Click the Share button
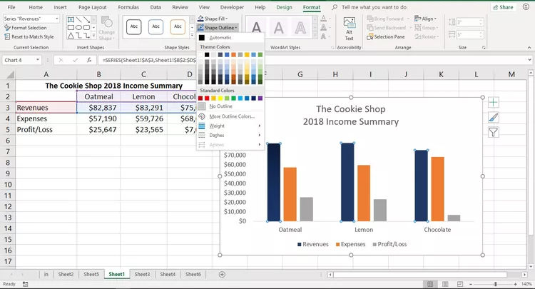 [x=503, y=7]
